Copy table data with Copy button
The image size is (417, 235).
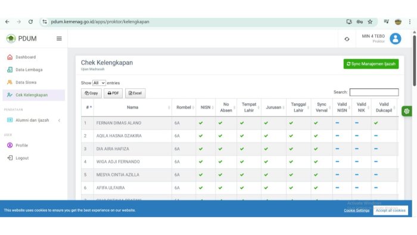tap(91, 93)
